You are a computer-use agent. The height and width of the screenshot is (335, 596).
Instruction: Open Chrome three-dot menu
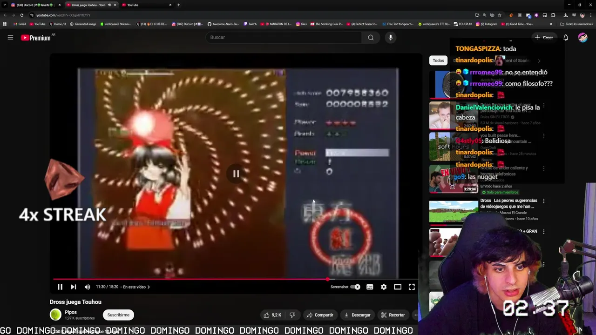coord(590,15)
